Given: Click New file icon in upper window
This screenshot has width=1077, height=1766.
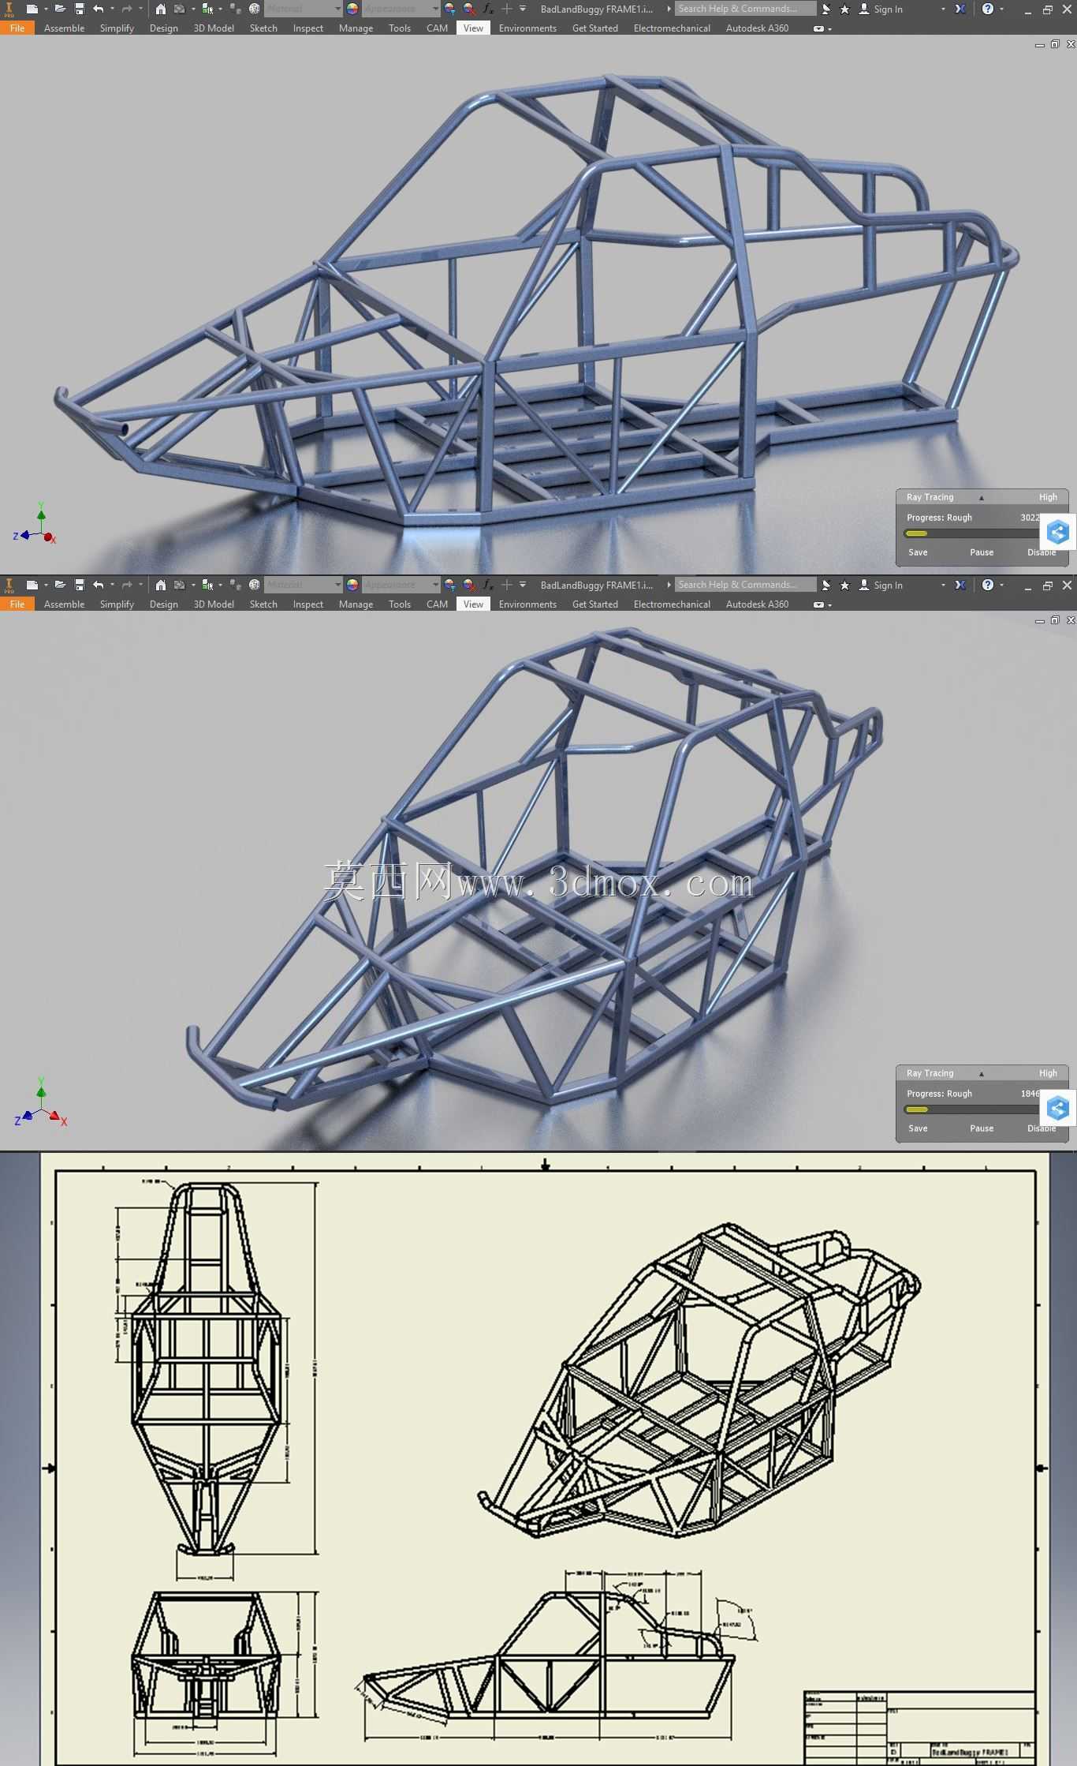Looking at the screenshot, I should (32, 9).
